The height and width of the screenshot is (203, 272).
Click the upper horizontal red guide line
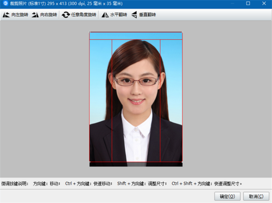[x=136, y=40]
